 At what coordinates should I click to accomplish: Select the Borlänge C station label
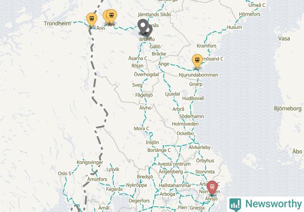click(159, 150)
